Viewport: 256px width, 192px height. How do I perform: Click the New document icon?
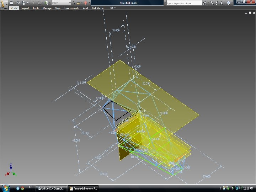point(12,3)
